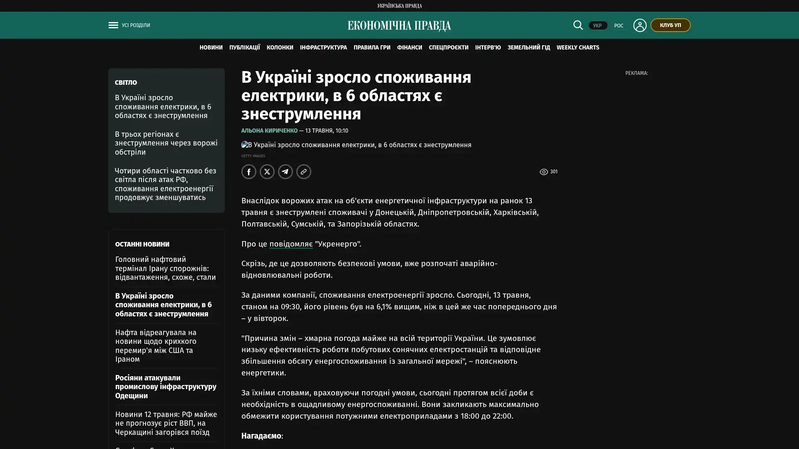Image resolution: width=799 pixels, height=449 pixels.
Task: Copy article link icon
Action: [x=304, y=172]
